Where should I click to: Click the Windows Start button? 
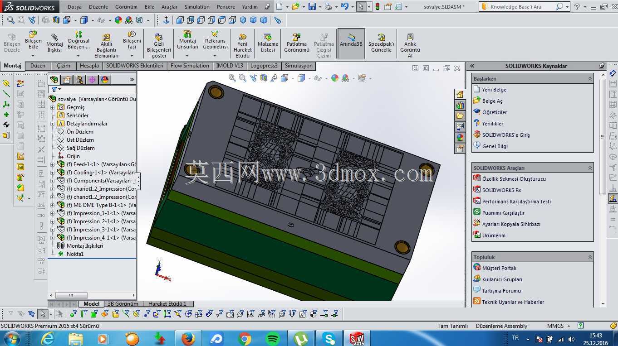(x=11, y=338)
